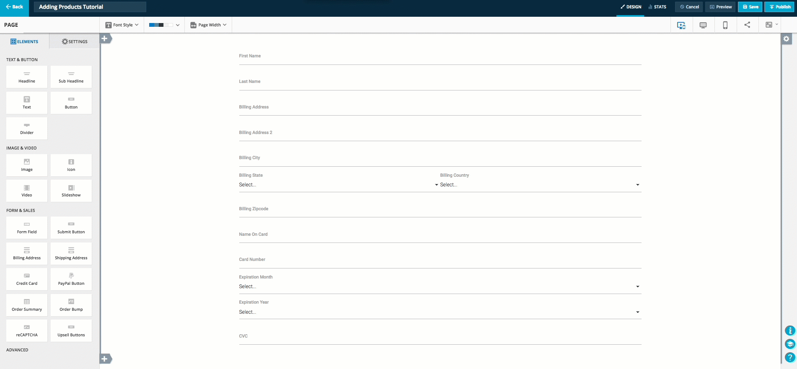Add the Form Field element
797x369 pixels.
click(x=27, y=228)
